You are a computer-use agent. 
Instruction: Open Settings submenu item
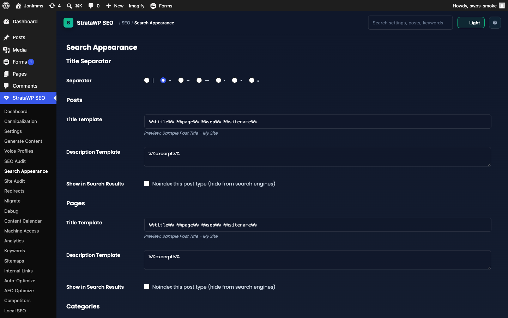click(13, 131)
